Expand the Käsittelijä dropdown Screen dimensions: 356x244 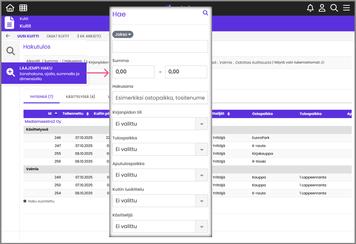point(160,226)
